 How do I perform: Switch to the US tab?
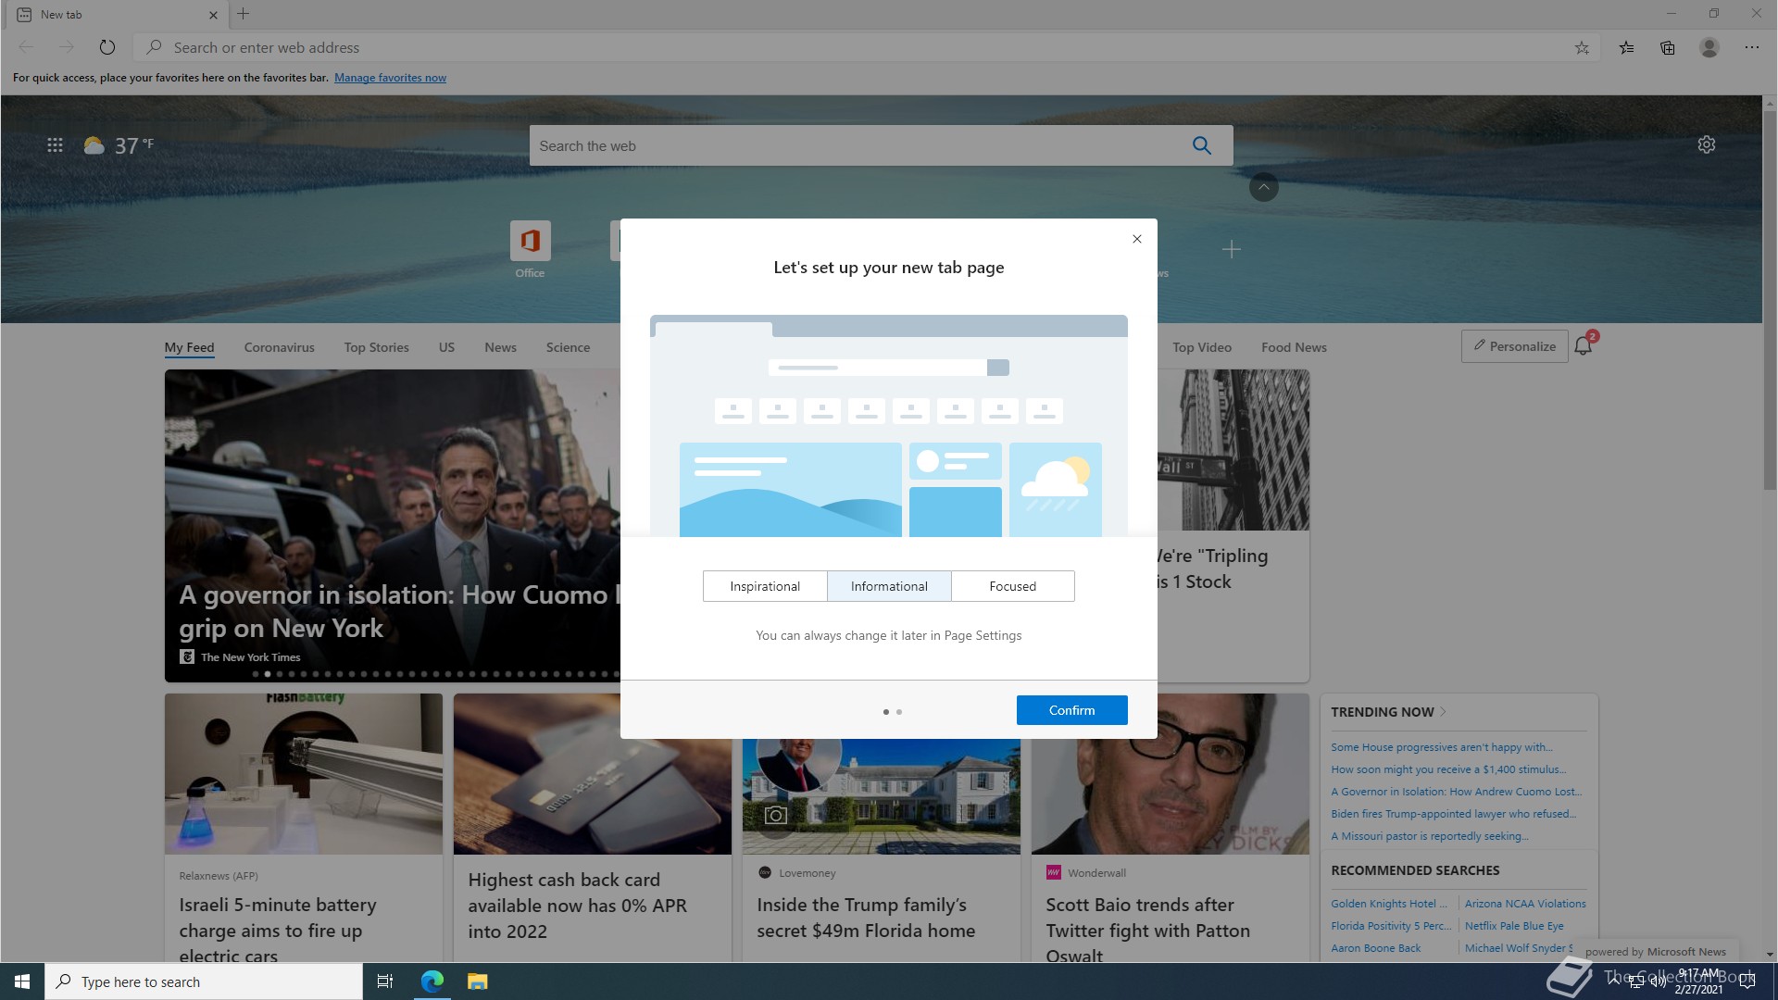coord(446,347)
